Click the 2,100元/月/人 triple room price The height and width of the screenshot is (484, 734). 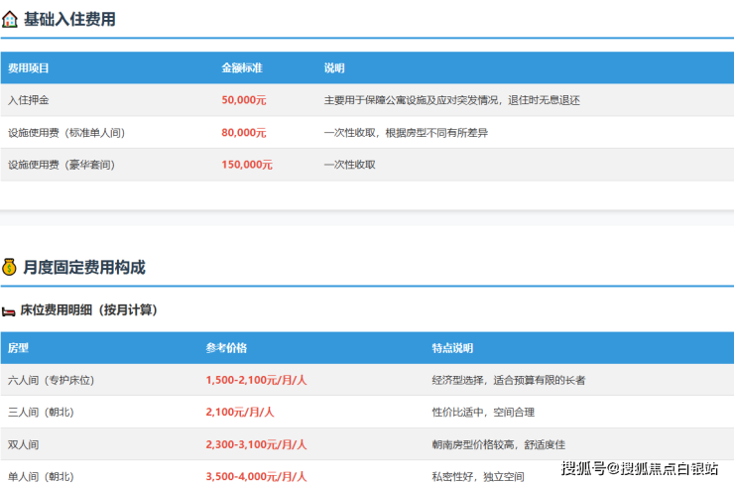(x=240, y=412)
